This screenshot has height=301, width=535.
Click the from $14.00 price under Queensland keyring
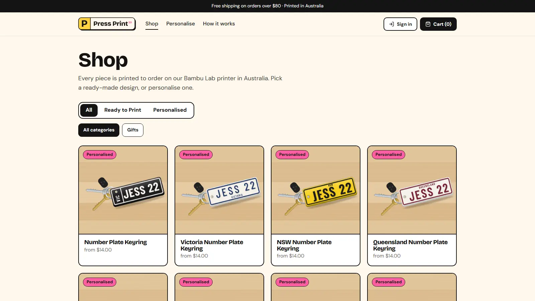click(387, 256)
